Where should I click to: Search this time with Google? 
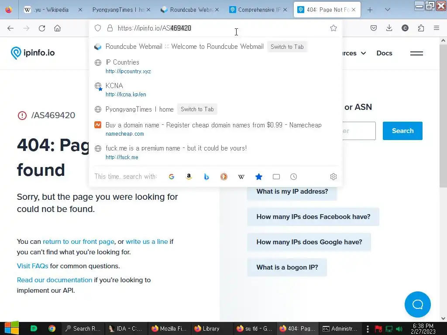click(171, 177)
